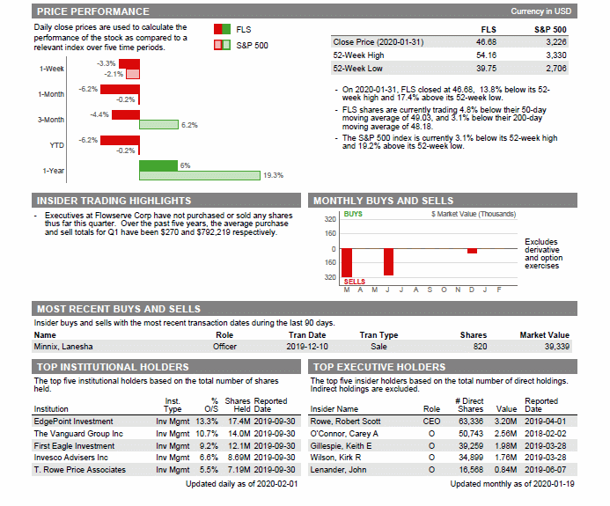Click the 1-Year S&P 500 19.3% bar

[200, 175]
